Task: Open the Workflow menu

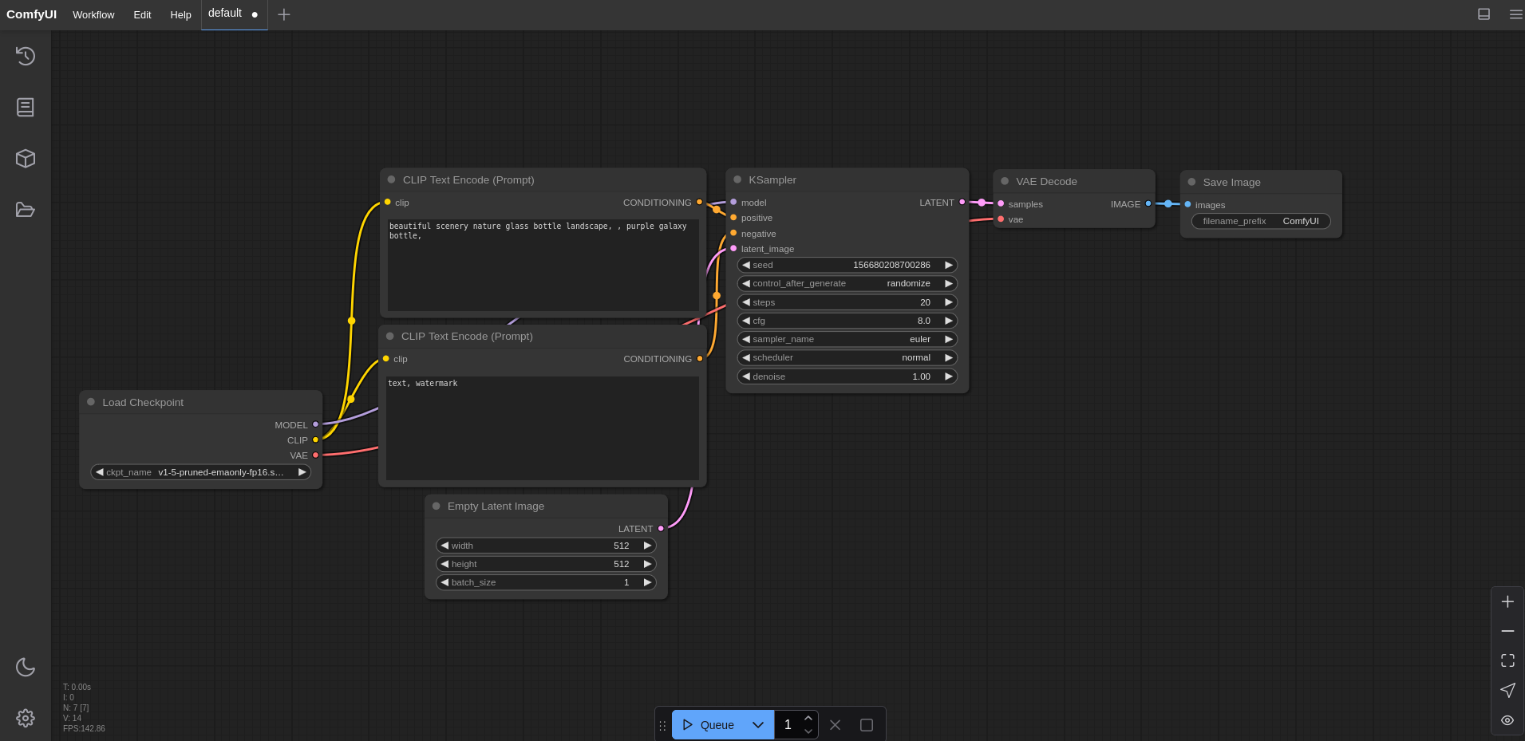Action: pos(93,14)
